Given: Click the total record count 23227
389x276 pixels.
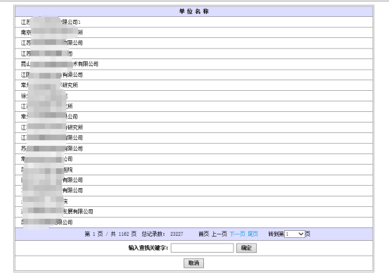Looking at the screenshot, I should click(177, 234).
